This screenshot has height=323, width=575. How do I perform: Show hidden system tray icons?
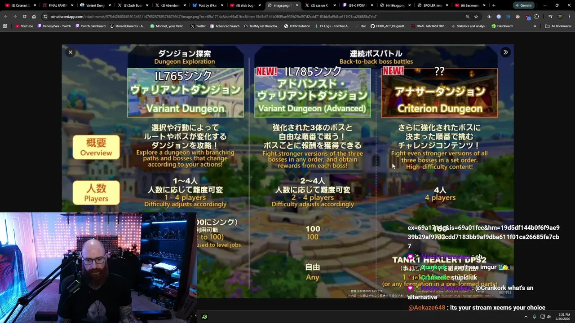pyautogui.click(x=526, y=317)
